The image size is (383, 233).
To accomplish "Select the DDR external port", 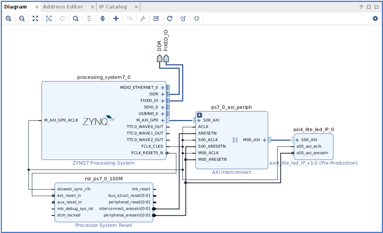I will tap(159, 58).
